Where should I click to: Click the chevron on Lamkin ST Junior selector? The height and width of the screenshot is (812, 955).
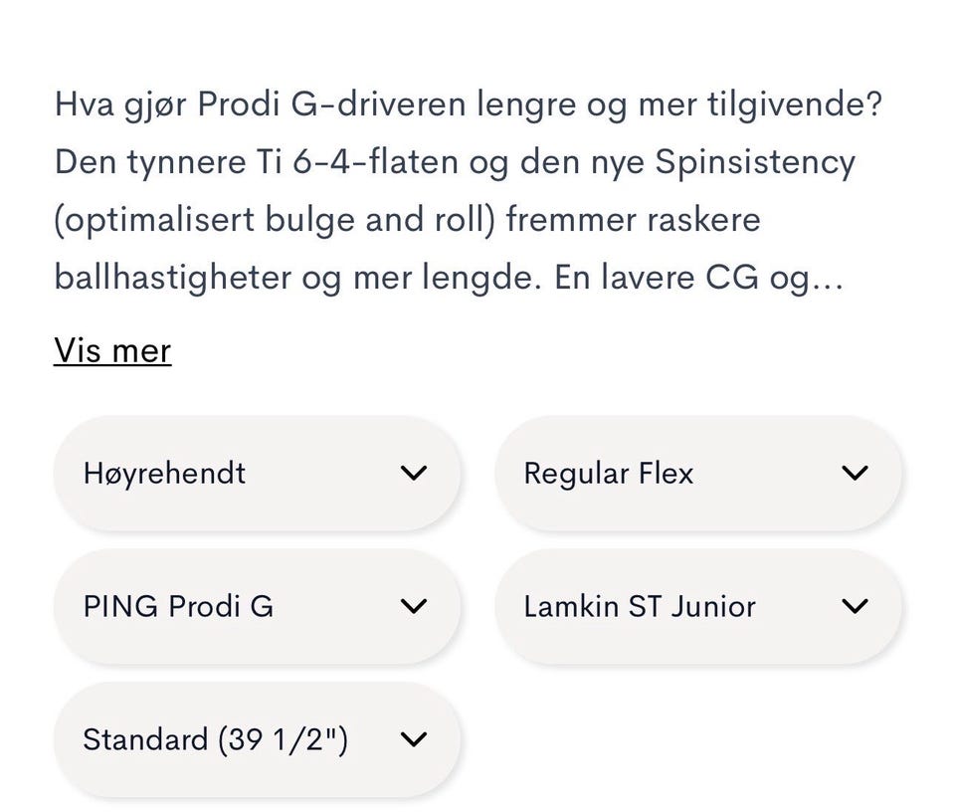(855, 606)
